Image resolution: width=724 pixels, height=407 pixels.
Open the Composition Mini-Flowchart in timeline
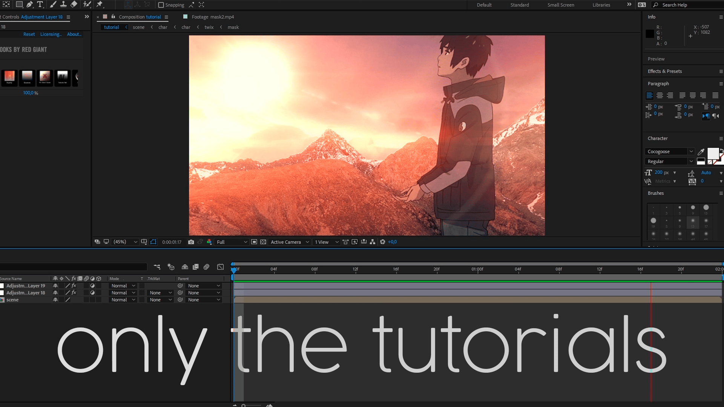[x=157, y=267]
